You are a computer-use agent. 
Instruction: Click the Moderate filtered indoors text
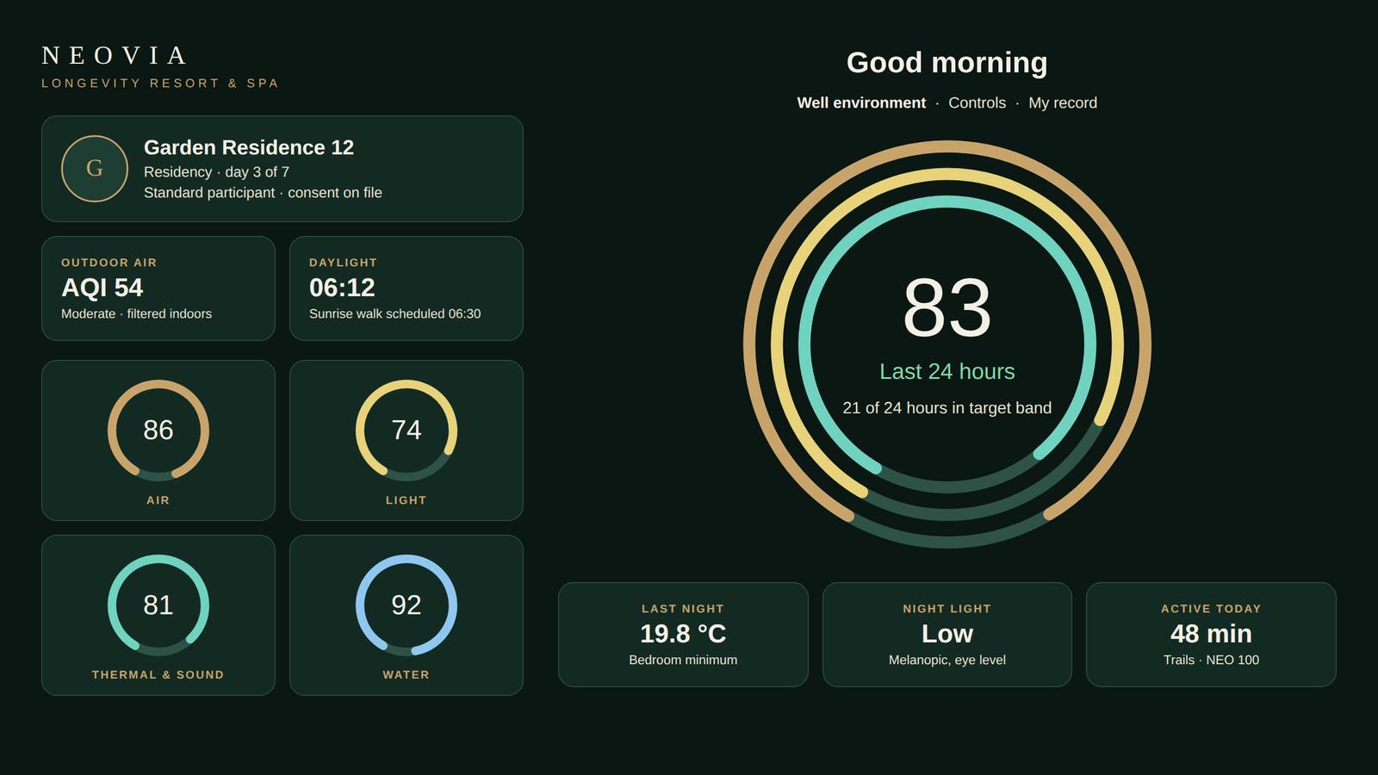[x=136, y=314]
